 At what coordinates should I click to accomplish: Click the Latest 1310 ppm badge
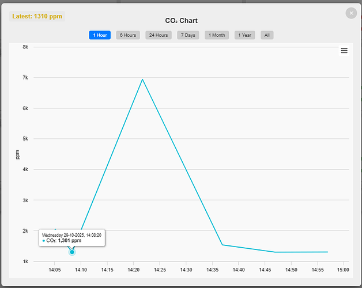coord(37,16)
